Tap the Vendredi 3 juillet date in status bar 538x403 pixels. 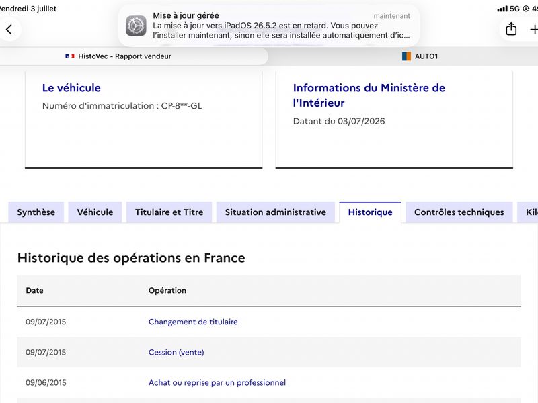tap(28, 9)
